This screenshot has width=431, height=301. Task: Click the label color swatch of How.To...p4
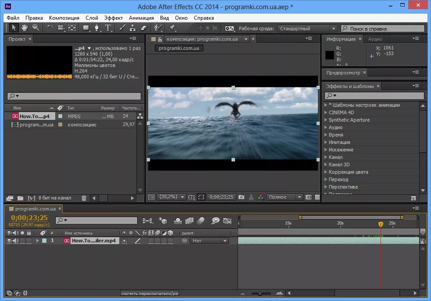pyautogui.click(x=60, y=116)
